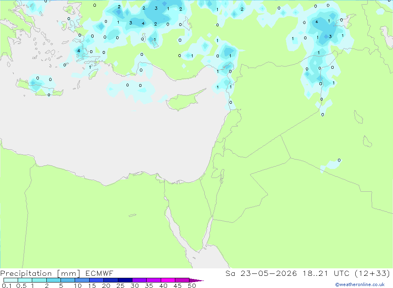Image resolution: width=393 pixels, height=288 pixels.
Task: Click the legend label '40'
Action: [x=163, y=286]
